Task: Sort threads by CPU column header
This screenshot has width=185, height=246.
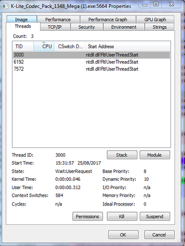Action: click(x=44, y=46)
